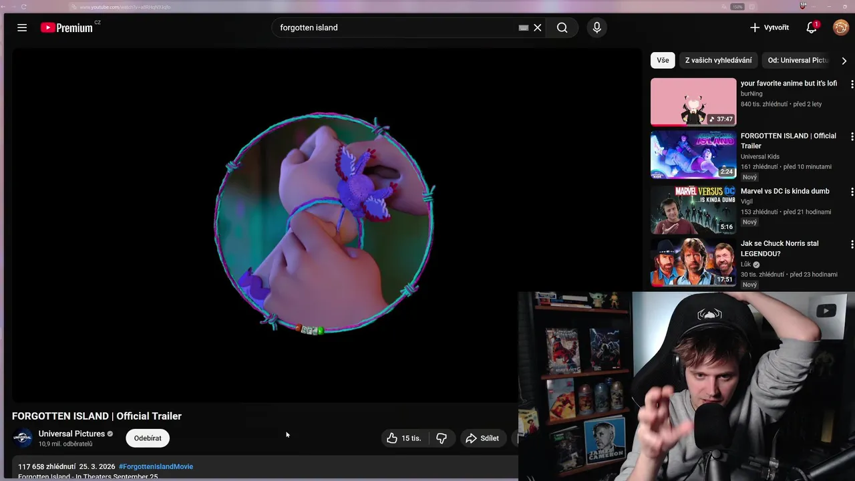The image size is (855, 481).
Task: Open title 'Jak se Chuck Norris stal LEGENDOU?'
Action: coord(780,249)
